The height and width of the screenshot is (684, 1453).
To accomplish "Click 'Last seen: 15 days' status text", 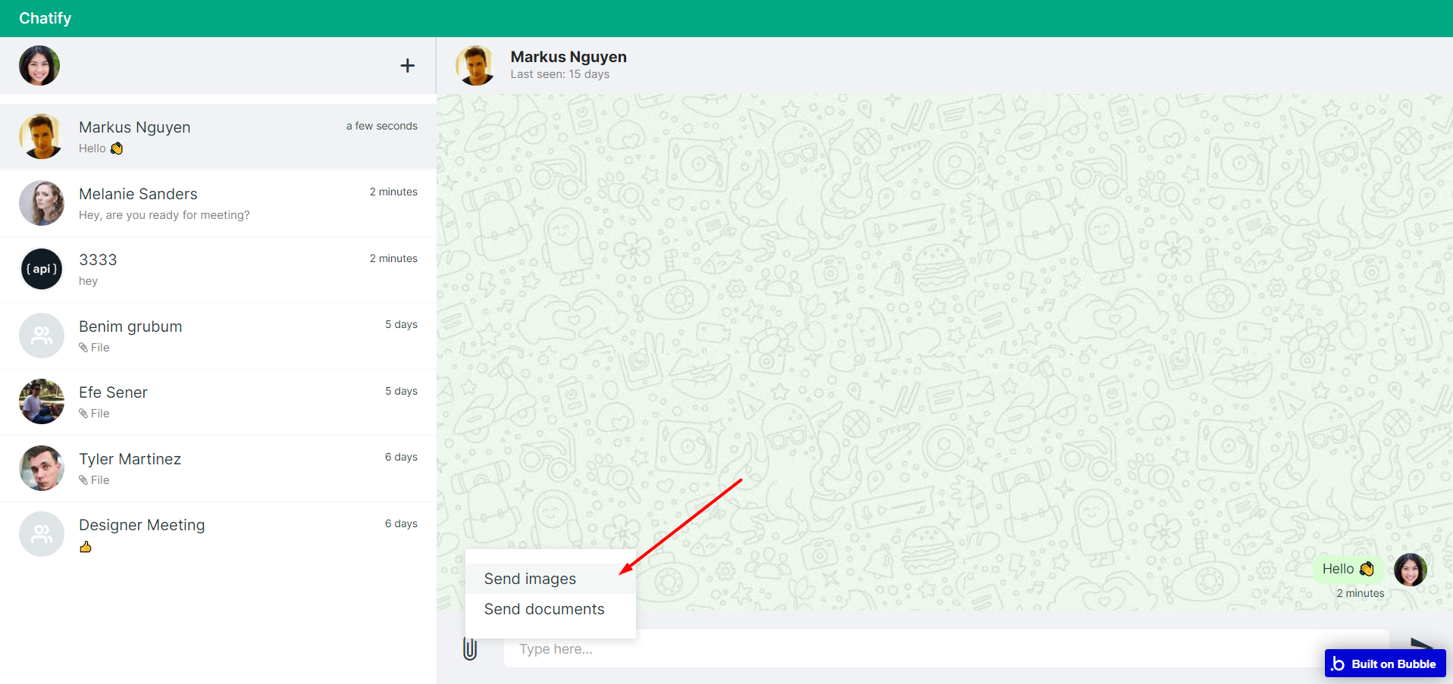I will (x=559, y=74).
